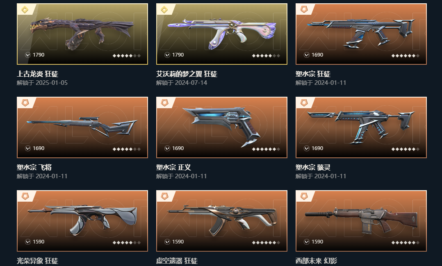Click the 虚空遗器 狂徒 skin name
This screenshot has height=266, width=442.
177,261
